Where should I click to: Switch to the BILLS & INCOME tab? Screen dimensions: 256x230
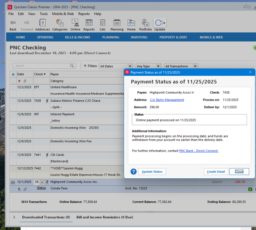tap(77, 37)
